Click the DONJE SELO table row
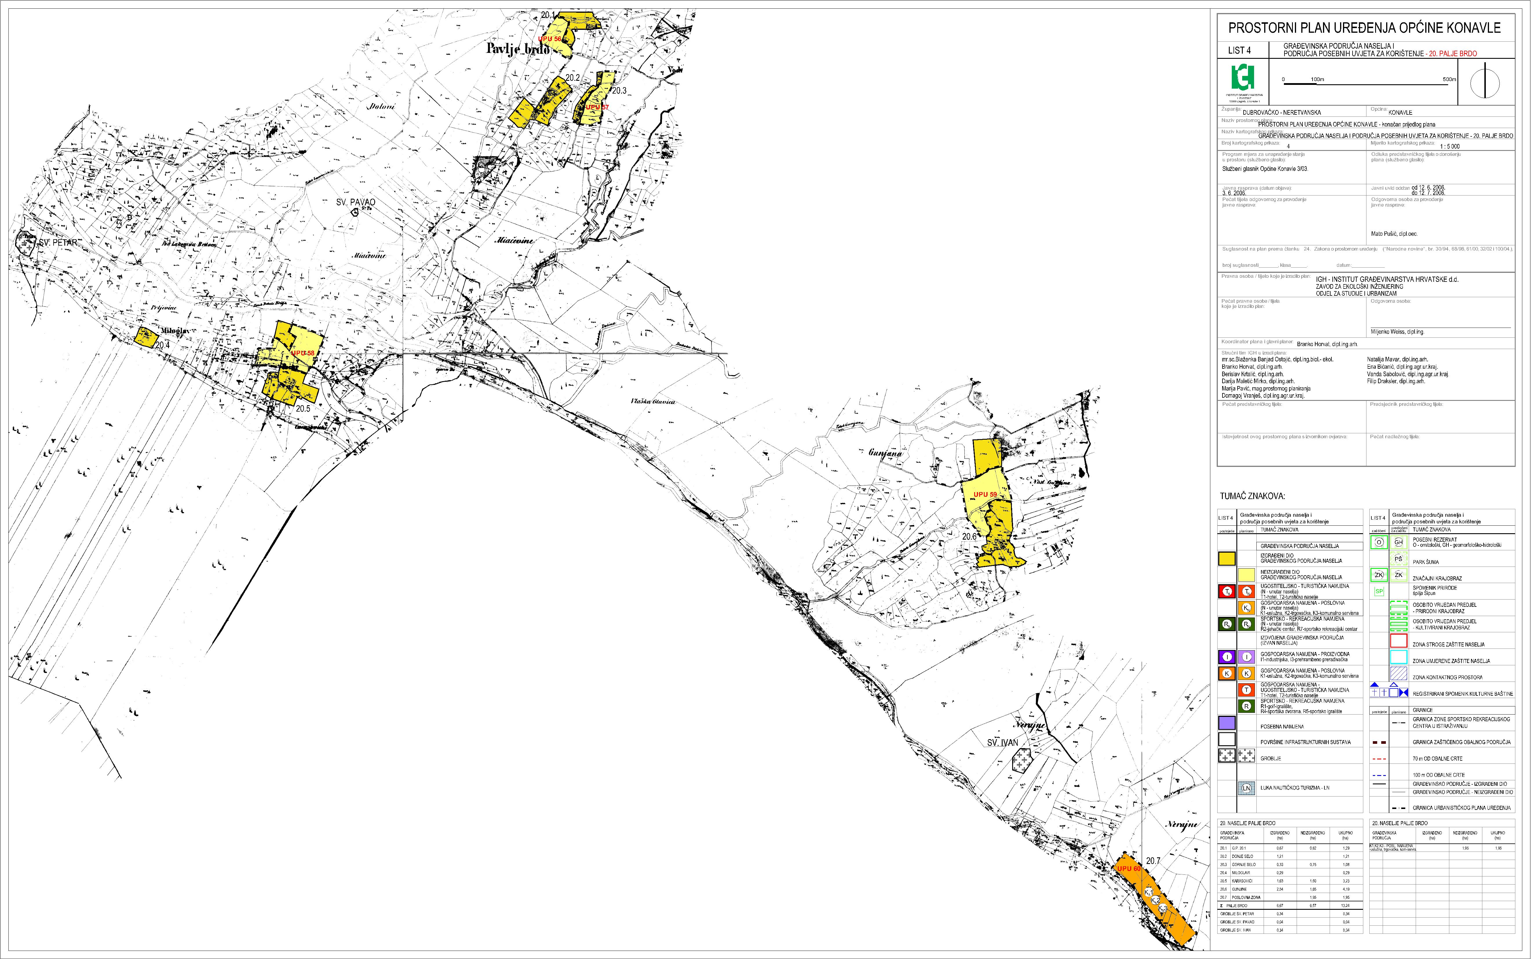Viewport: 1531px width, 959px height. click(1290, 856)
